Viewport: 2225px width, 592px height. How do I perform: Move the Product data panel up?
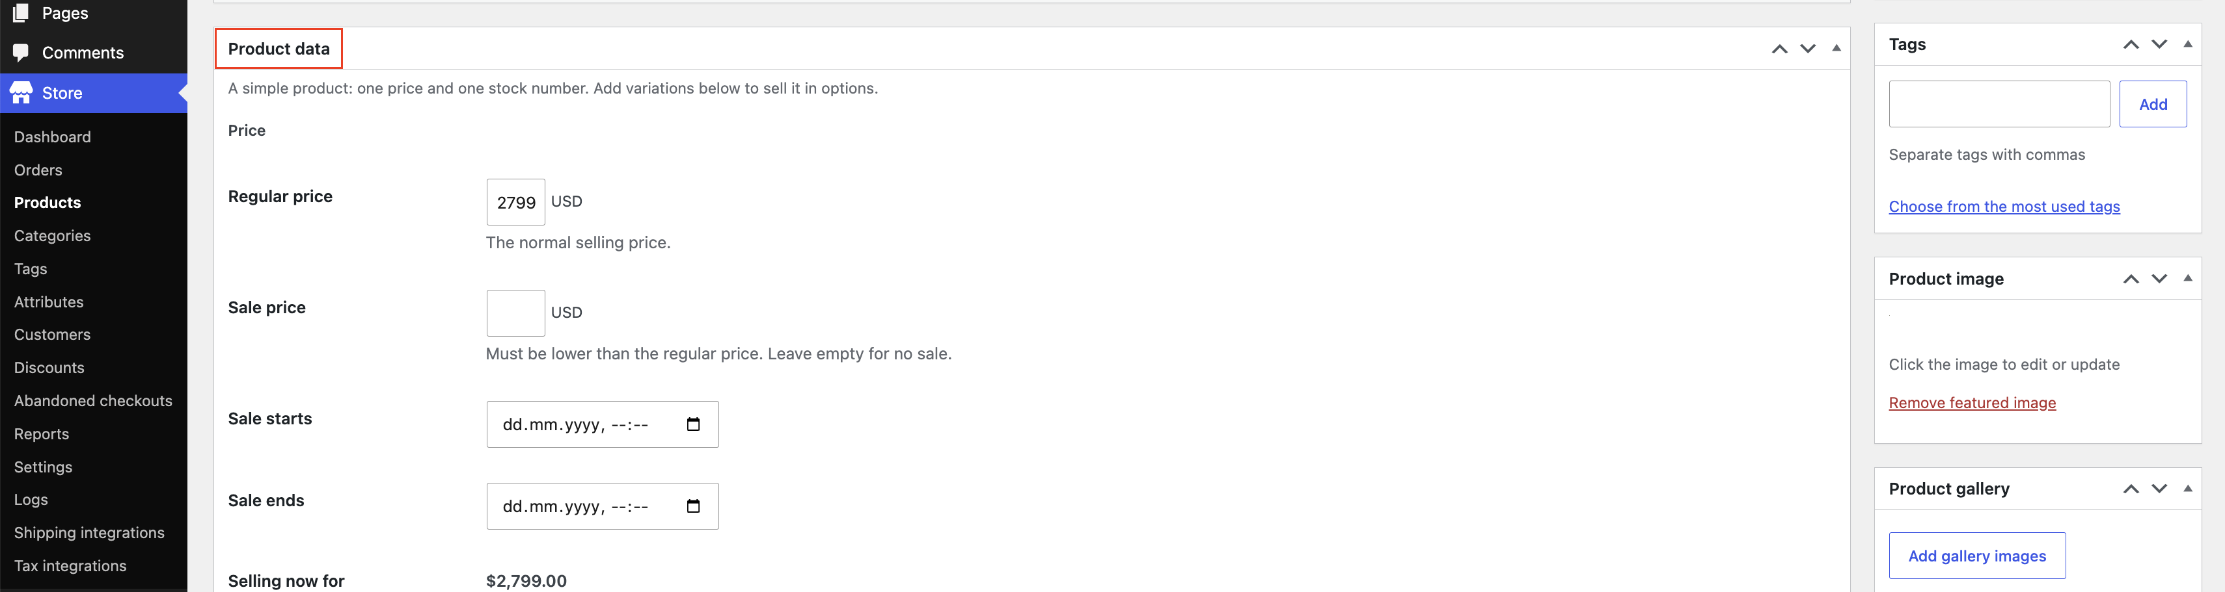(x=1779, y=48)
